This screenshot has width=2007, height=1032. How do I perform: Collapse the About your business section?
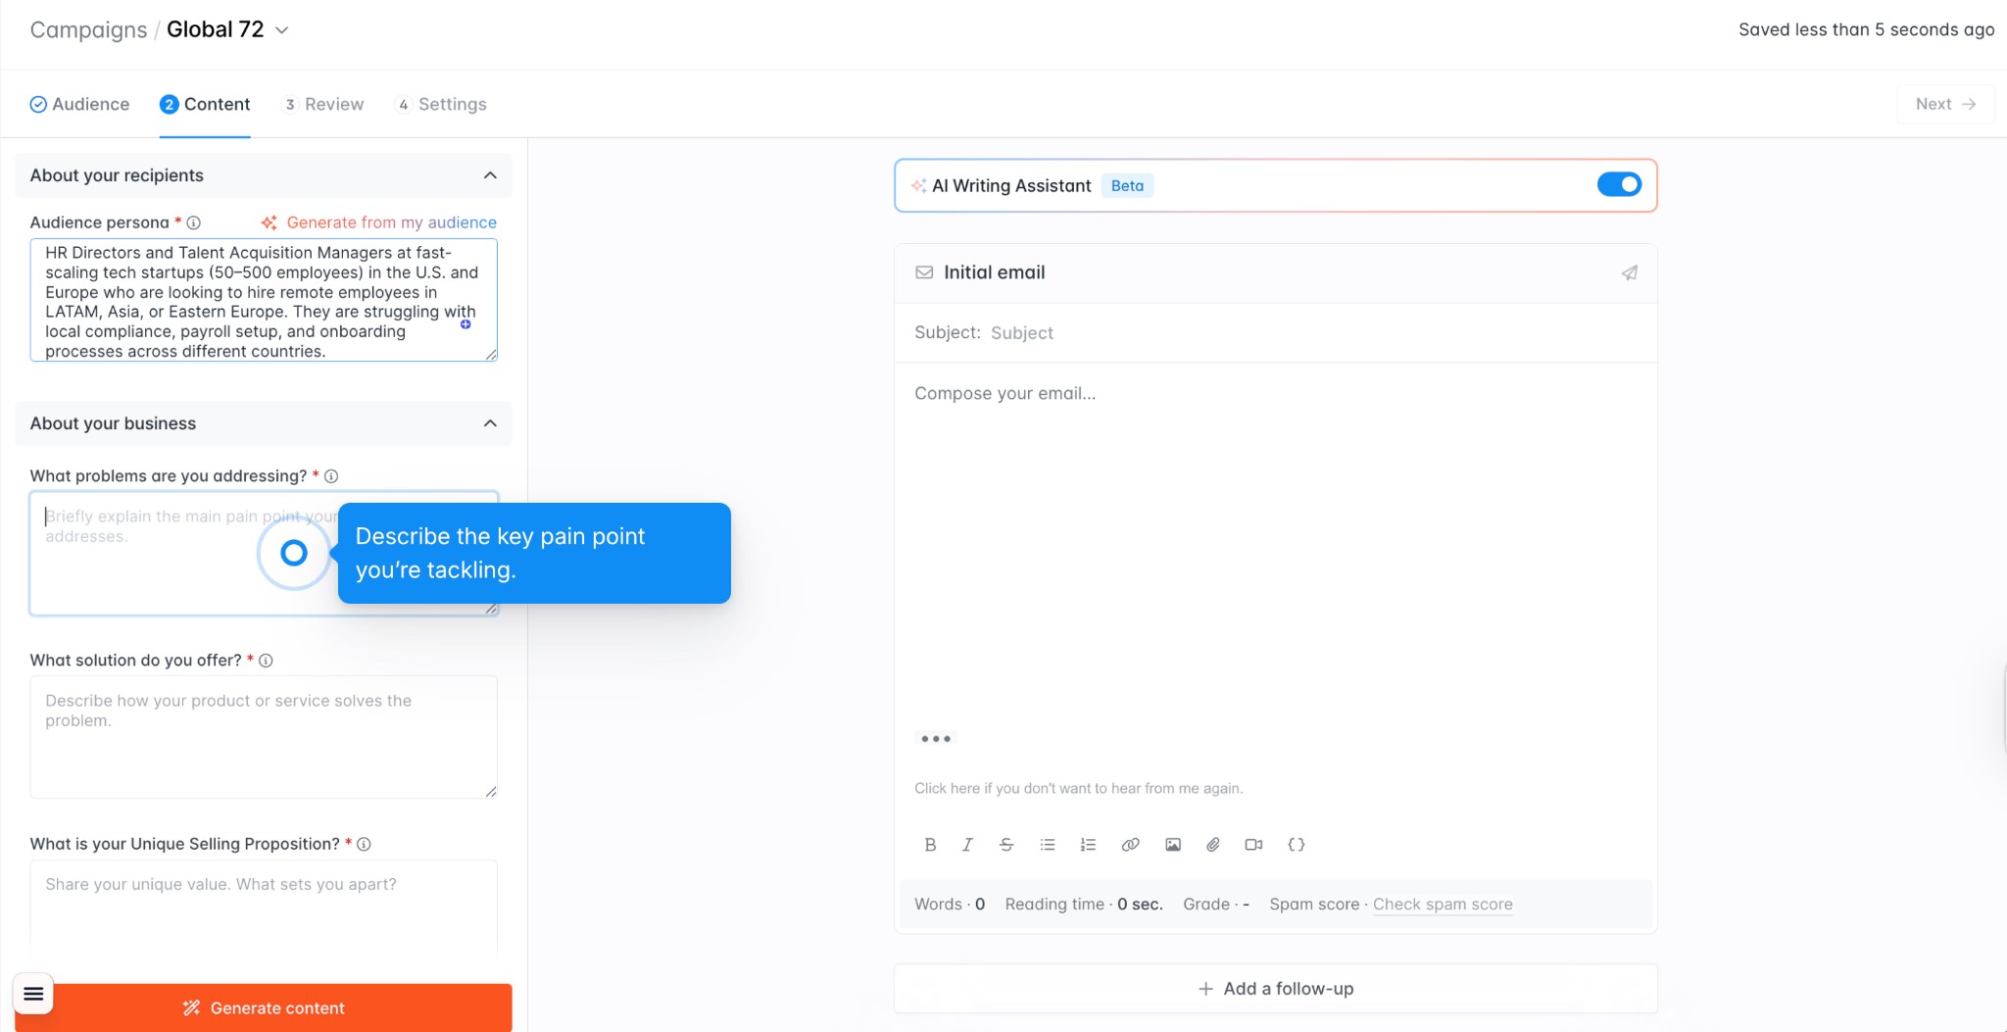tap(490, 423)
